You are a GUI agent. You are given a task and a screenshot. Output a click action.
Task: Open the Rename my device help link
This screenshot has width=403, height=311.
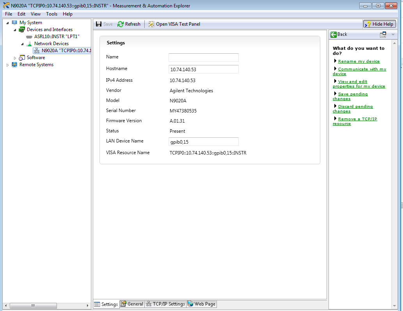tap(359, 61)
